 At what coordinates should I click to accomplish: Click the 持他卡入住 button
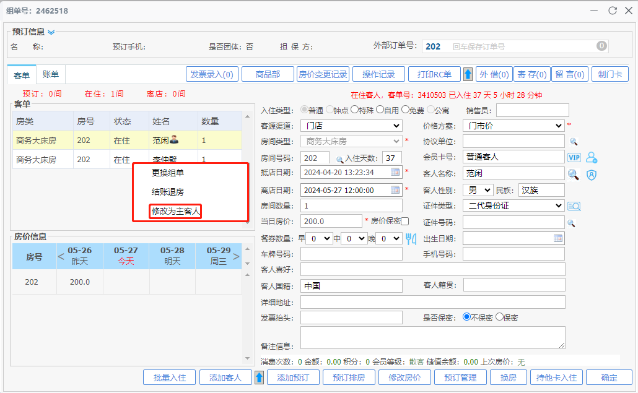557,378
